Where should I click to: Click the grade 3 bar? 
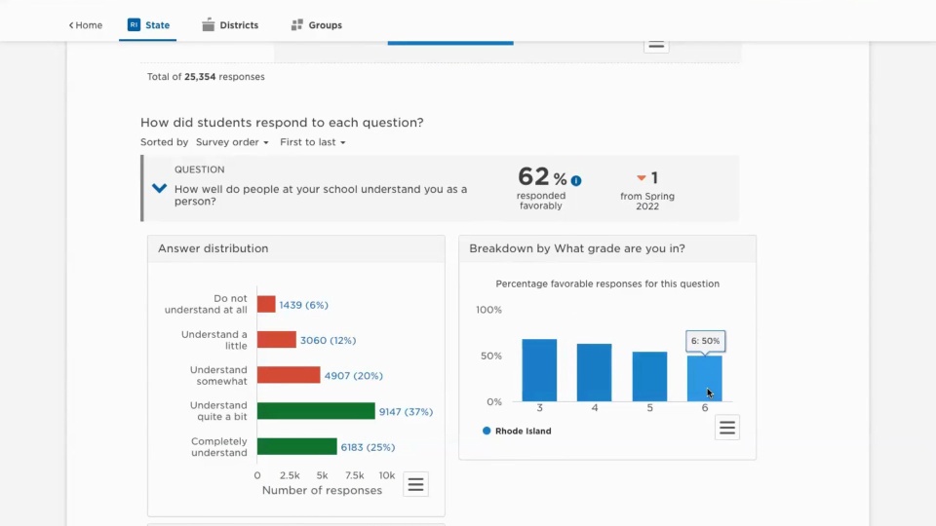point(539,370)
